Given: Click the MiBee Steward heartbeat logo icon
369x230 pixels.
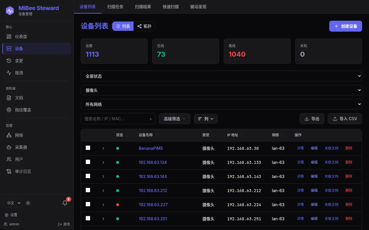Looking at the screenshot, I should pos(10,11).
